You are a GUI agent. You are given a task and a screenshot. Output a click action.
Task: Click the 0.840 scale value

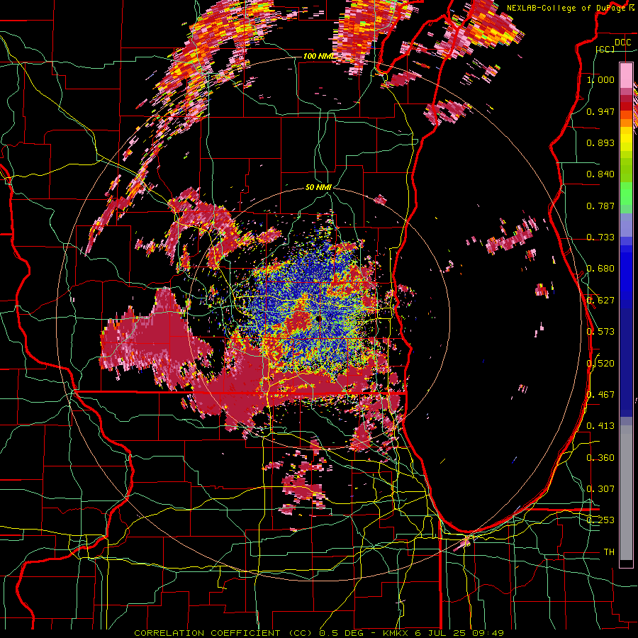[600, 174]
